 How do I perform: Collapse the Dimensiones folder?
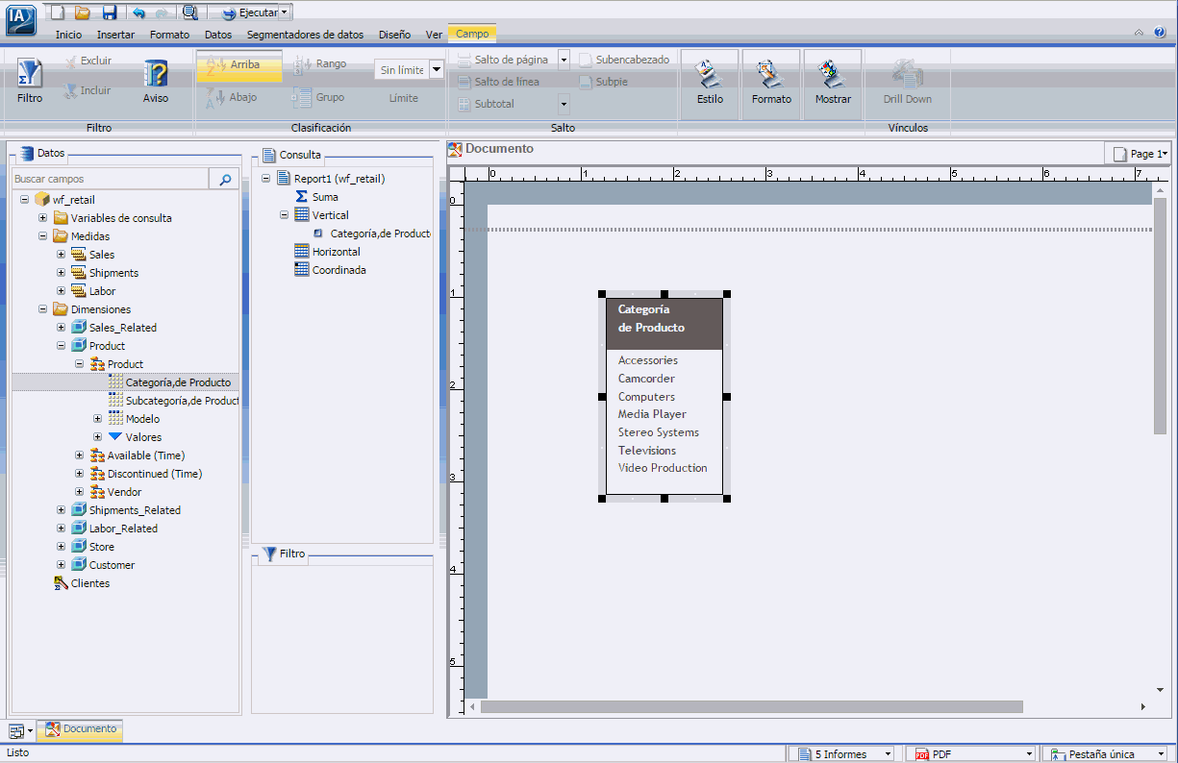[x=42, y=309]
